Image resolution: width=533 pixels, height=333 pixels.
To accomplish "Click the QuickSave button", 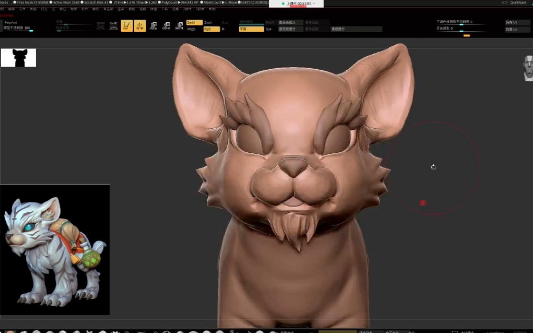I will (x=518, y=3).
